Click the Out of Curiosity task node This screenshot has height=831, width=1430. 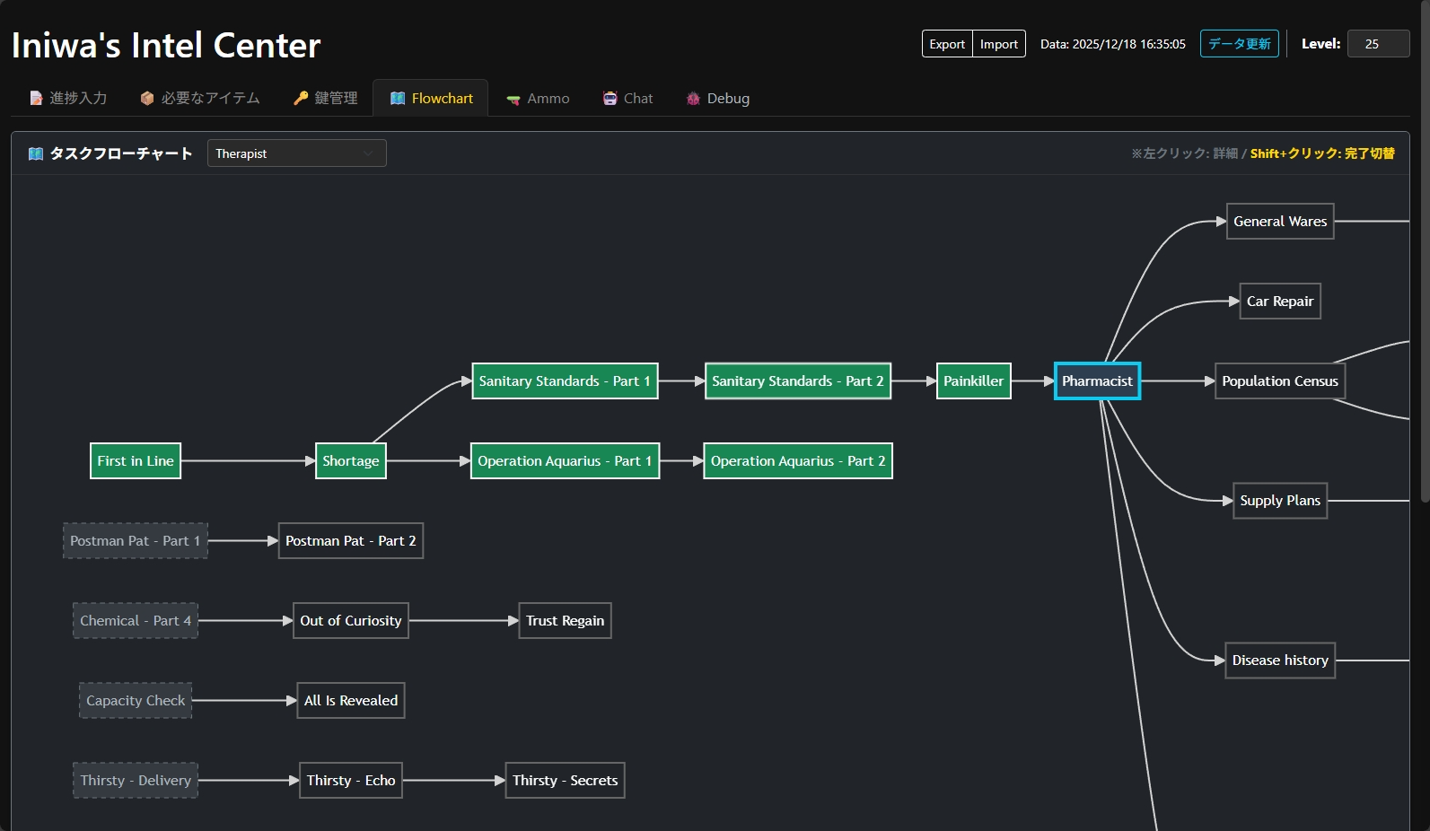[x=350, y=621]
